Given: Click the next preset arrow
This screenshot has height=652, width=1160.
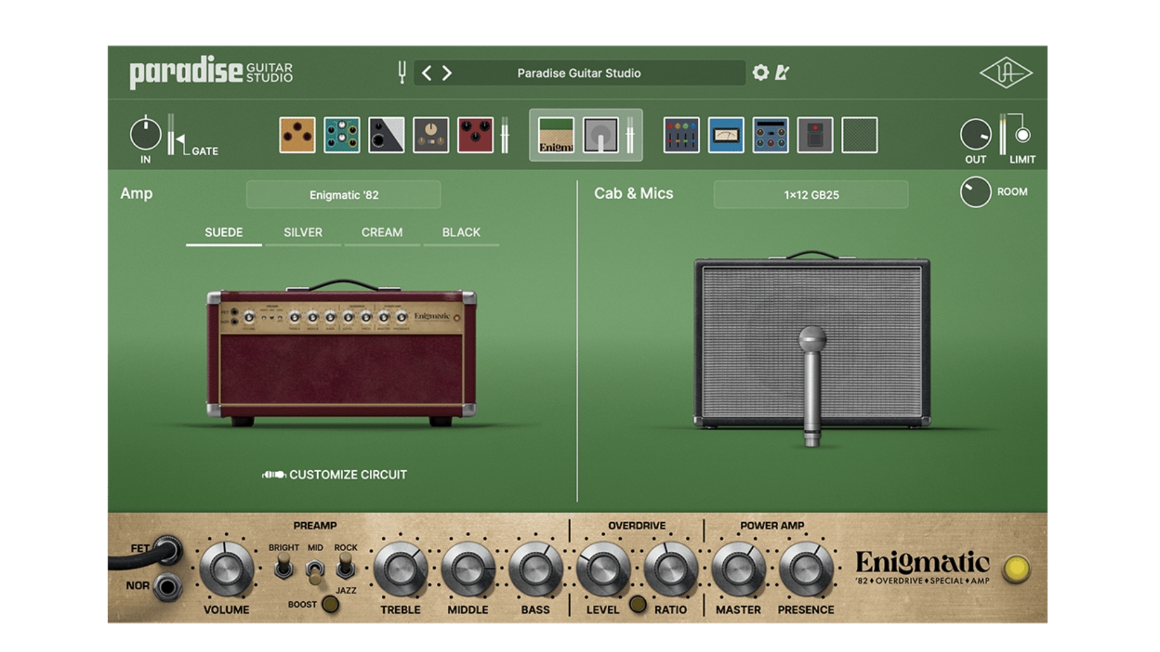Looking at the screenshot, I should click(446, 72).
